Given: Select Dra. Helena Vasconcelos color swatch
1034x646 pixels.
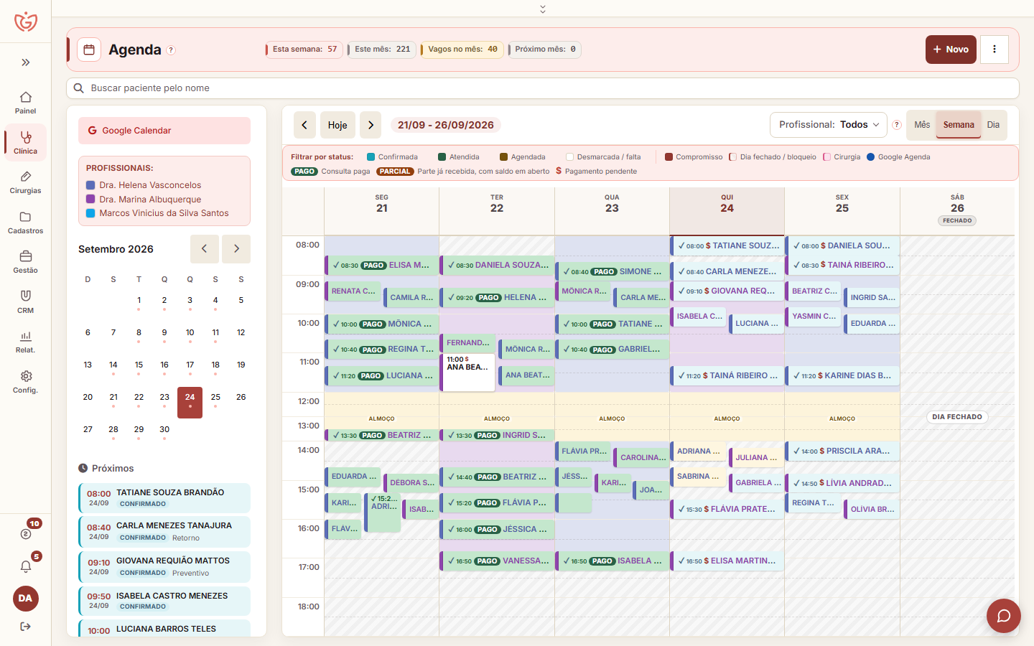Looking at the screenshot, I should pyautogui.click(x=90, y=185).
